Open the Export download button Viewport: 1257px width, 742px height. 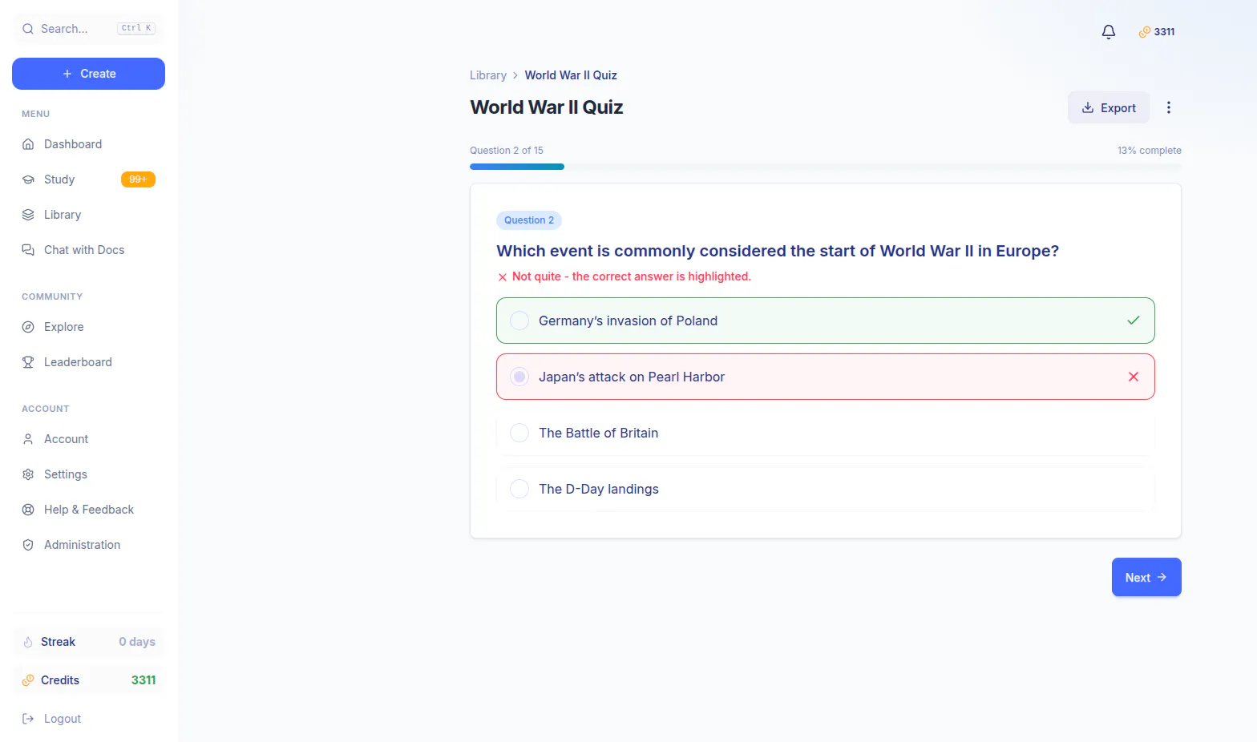[x=1109, y=107]
